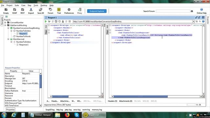The height and width of the screenshot is (118, 210).
Task: Click folder icon of ConvertNumber project
Action: [x=8, y=23]
